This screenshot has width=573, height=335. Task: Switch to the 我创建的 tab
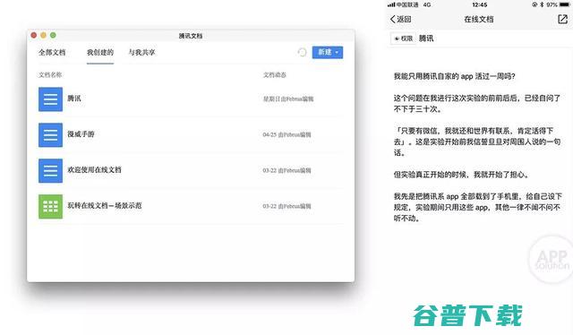[100, 53]
